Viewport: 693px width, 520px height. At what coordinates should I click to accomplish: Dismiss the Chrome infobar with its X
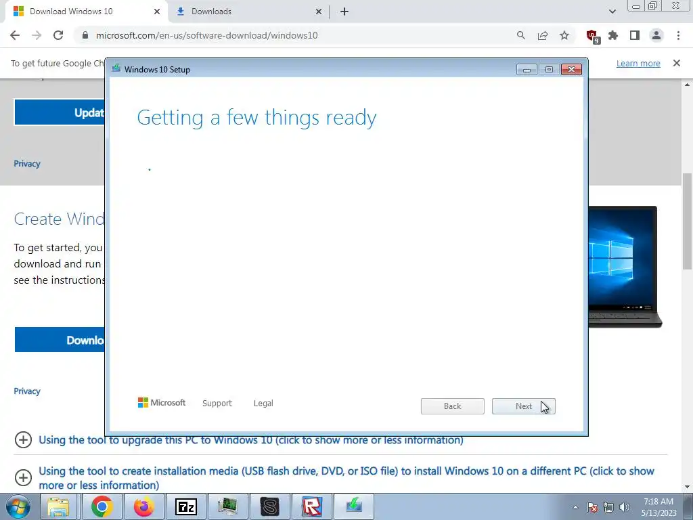click(x=677, y=63)
